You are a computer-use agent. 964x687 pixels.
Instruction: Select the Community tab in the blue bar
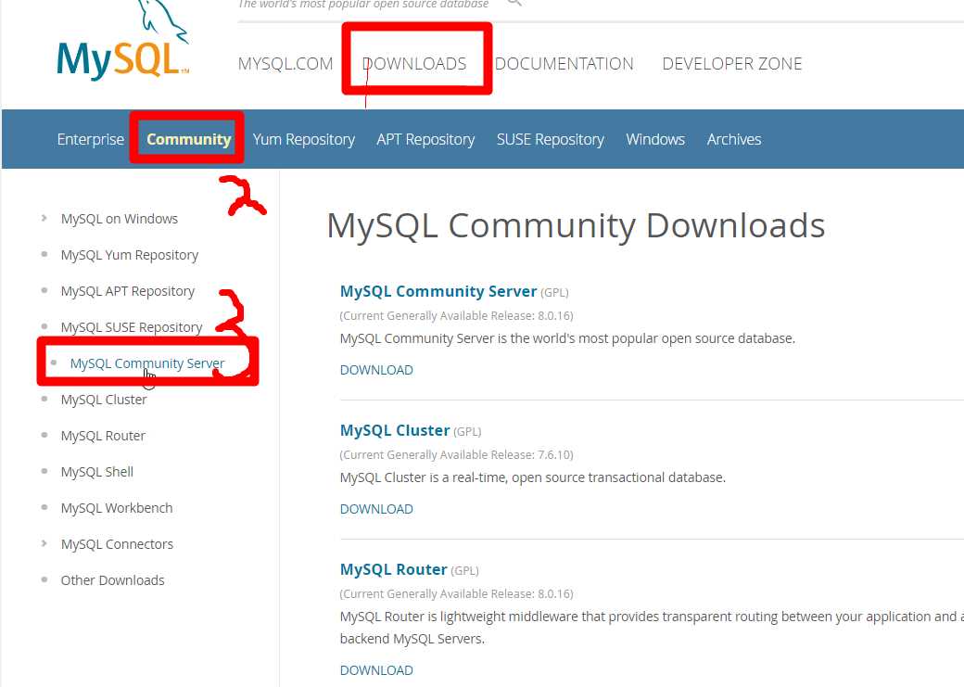tap(189, 140)
